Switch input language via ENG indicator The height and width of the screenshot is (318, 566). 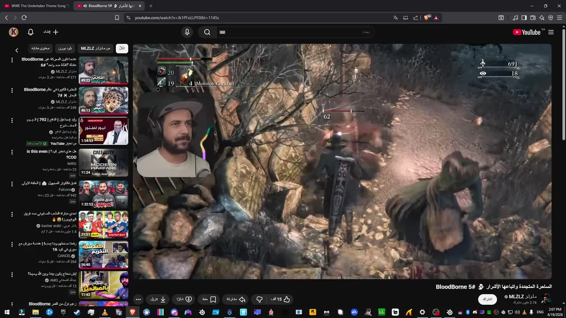[x=540, y=312]
